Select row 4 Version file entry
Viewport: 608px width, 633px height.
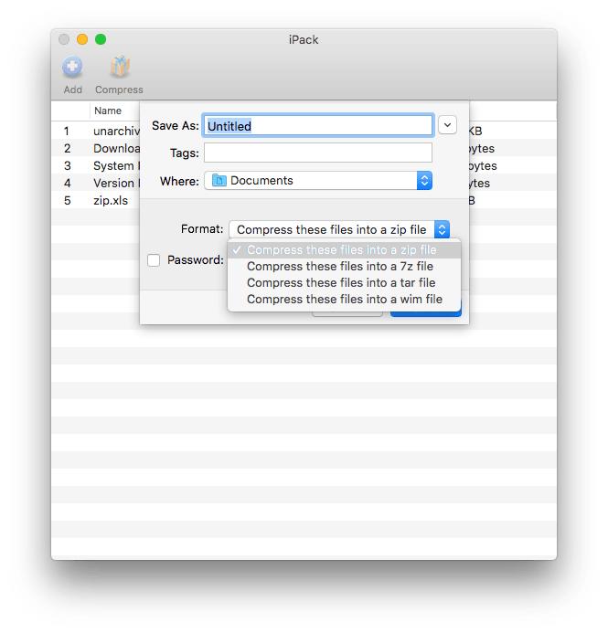(96, 183)
